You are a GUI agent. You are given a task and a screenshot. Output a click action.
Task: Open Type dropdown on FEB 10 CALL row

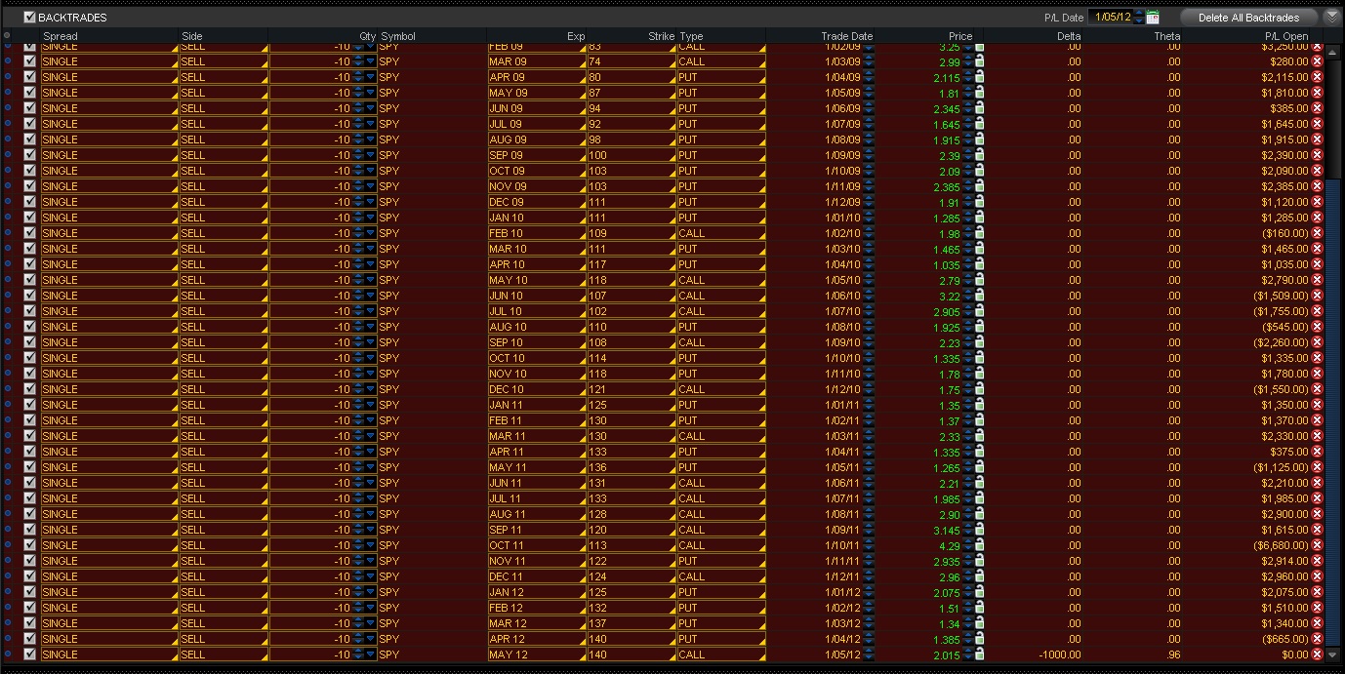click(760, 235)
